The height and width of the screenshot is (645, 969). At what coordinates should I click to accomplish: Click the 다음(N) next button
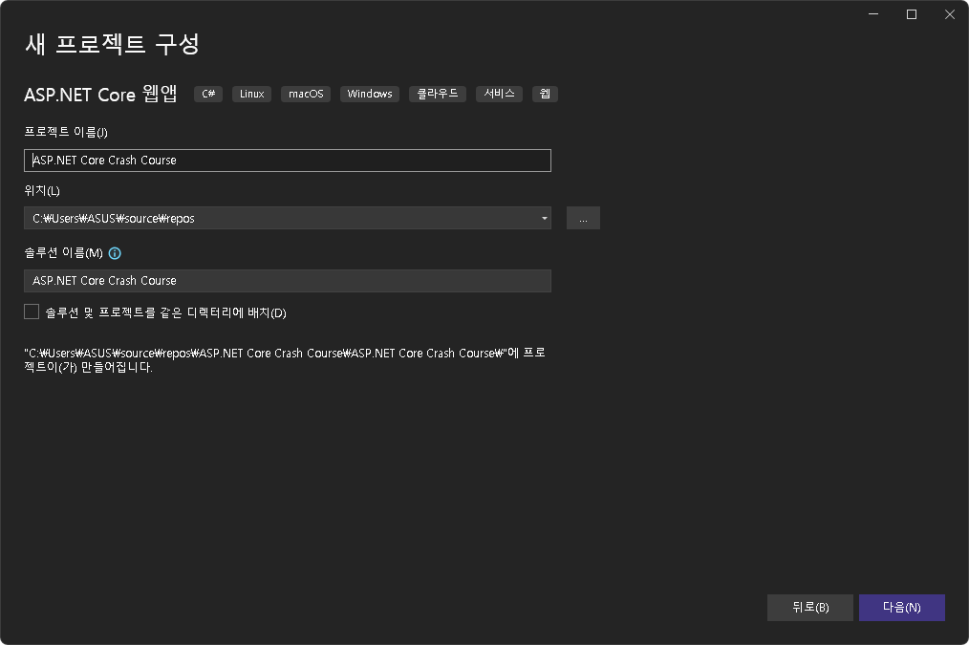pyautogui.click(x=902, y=608)
